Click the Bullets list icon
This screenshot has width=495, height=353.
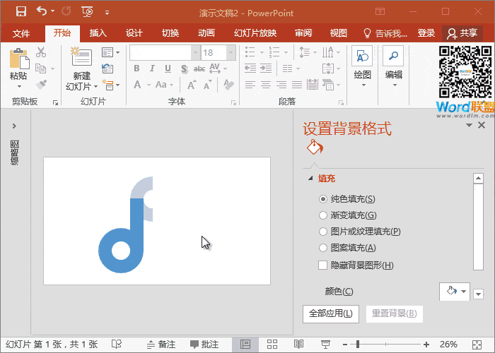(x=250, y=52)
